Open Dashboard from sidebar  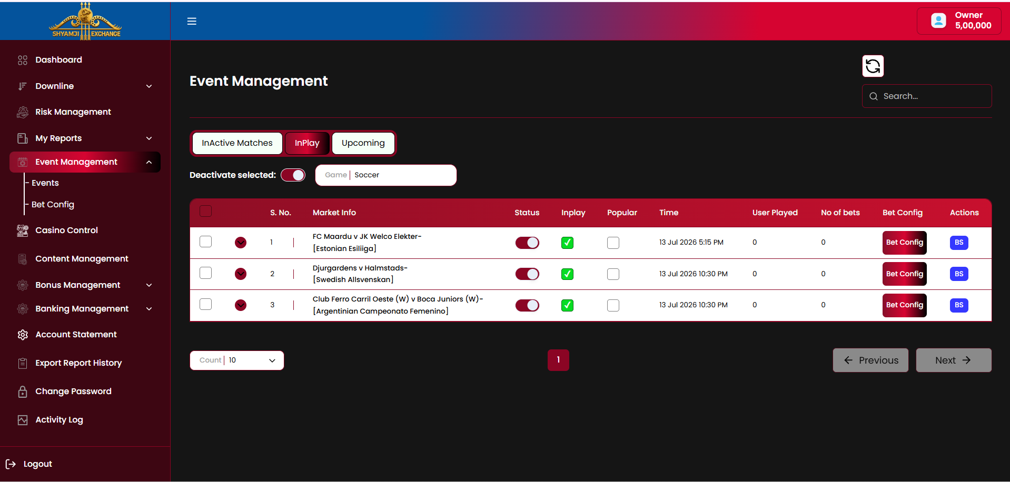(x=58, y=60)
